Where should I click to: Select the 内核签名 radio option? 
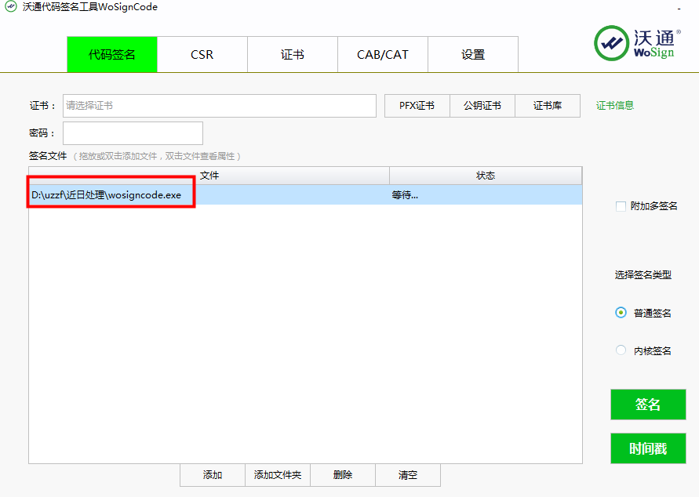[x=621, y=350]
